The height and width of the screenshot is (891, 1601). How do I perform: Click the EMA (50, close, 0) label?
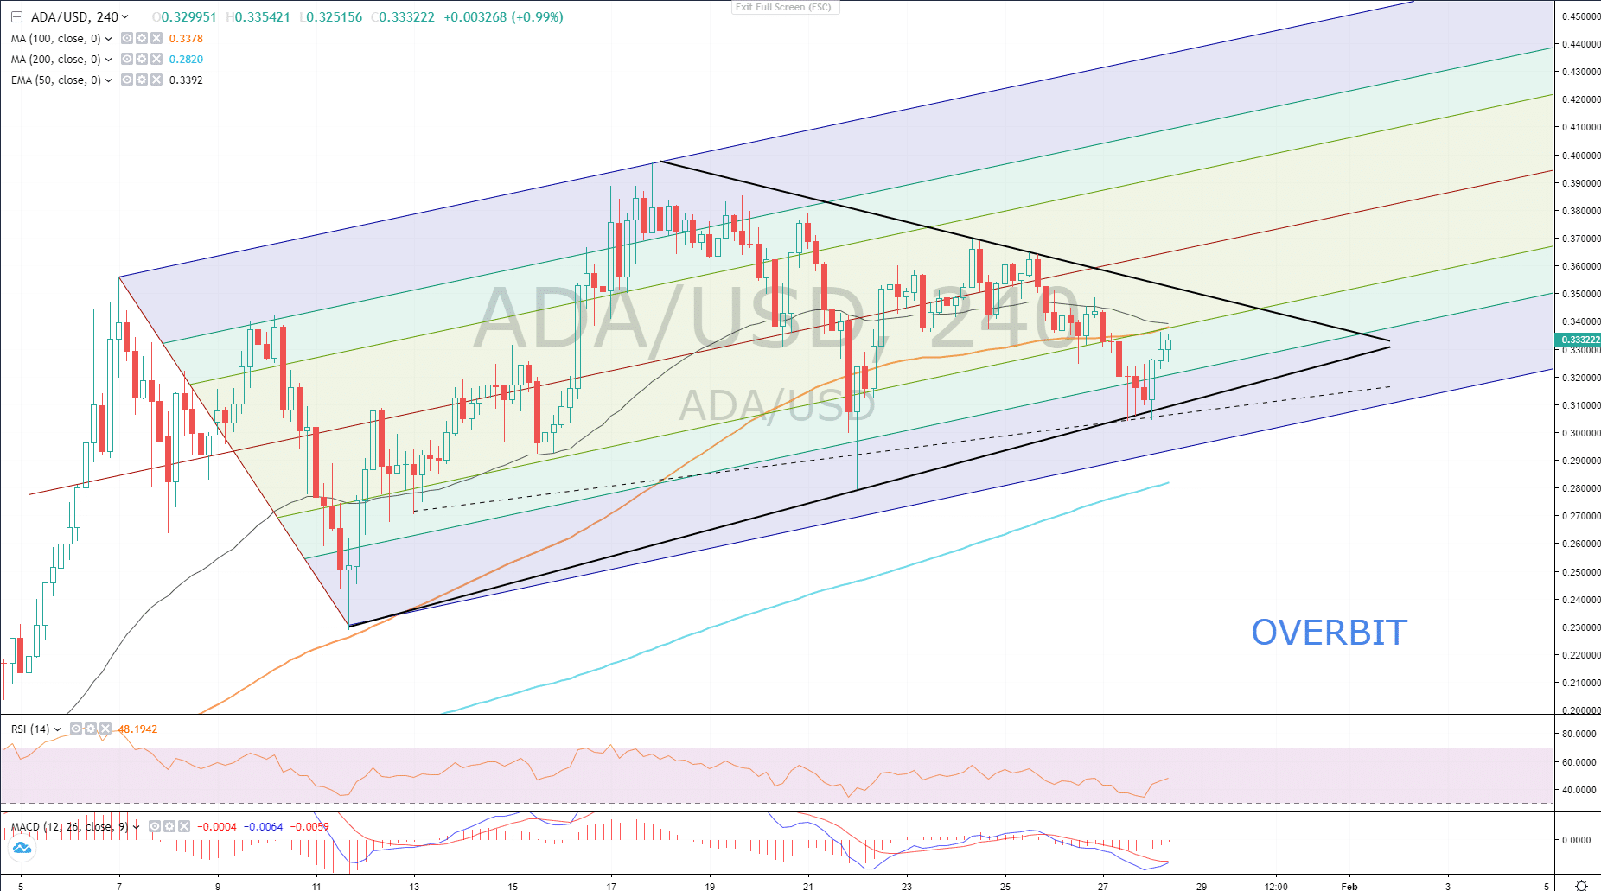coord(56,80)
